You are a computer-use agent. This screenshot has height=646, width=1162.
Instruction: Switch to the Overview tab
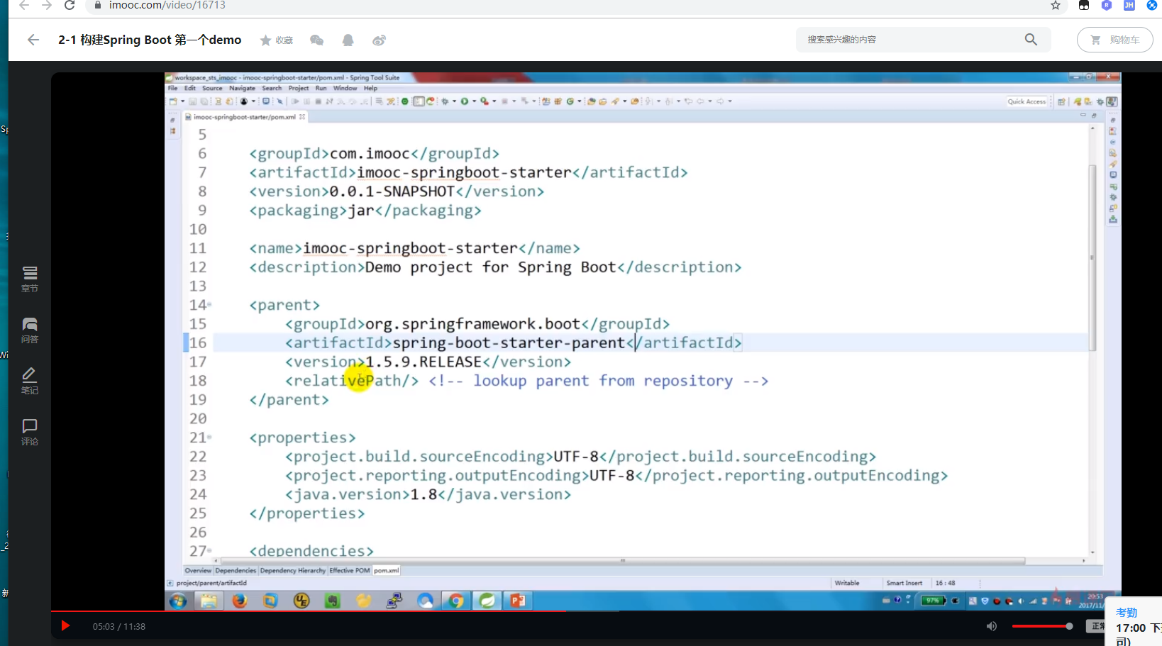pyautogui.click(x=198, y=570)
